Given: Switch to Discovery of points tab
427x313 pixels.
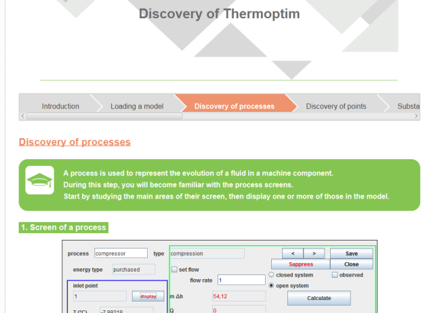Looking at the screenshot, I should coord(336,106).
